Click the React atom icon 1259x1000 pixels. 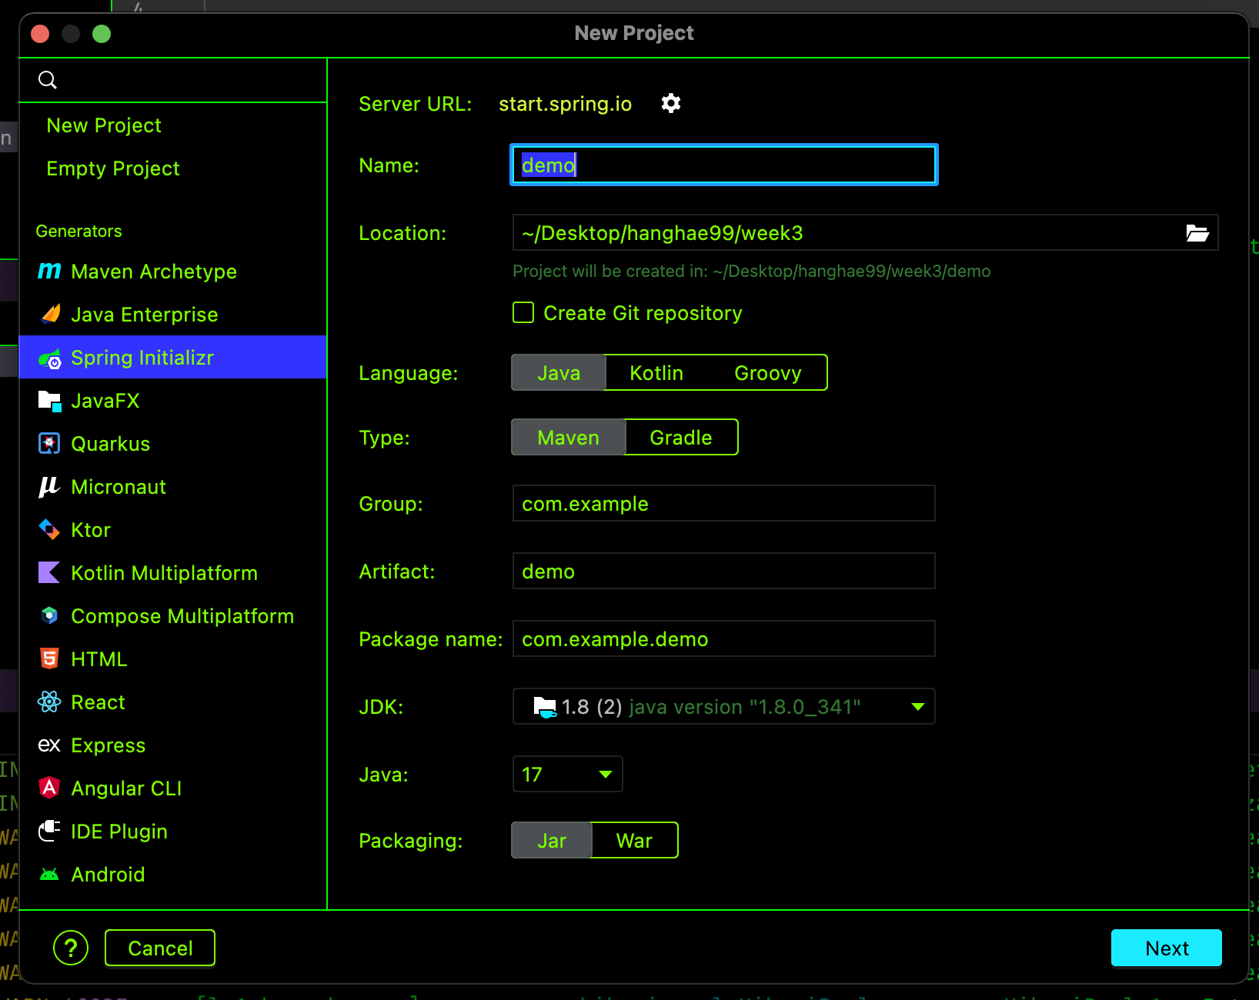(49, 702)
